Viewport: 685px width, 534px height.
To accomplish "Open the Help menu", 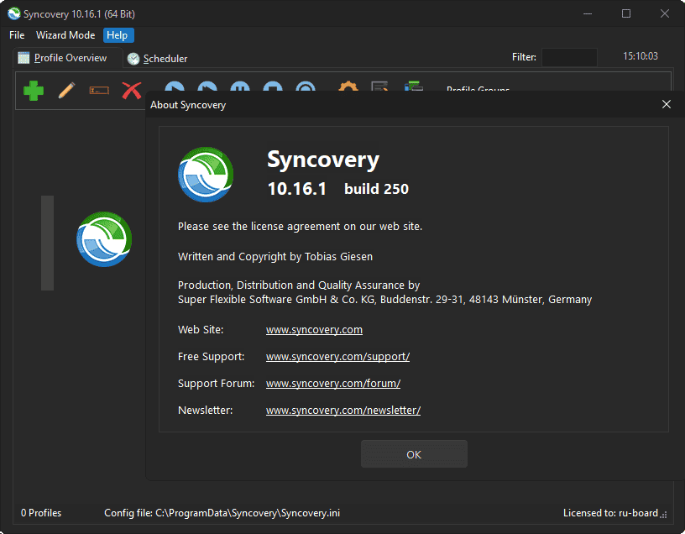I will click(x=117, y=35).
